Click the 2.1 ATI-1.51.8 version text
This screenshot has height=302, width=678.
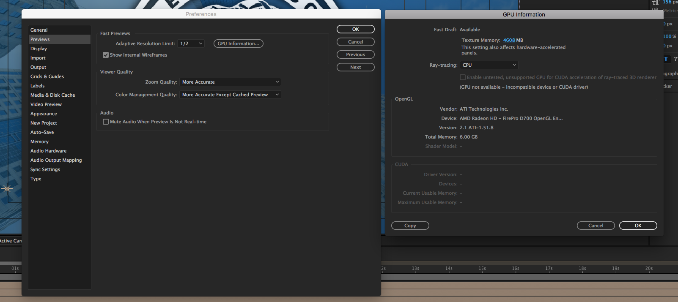coord(477,128)
